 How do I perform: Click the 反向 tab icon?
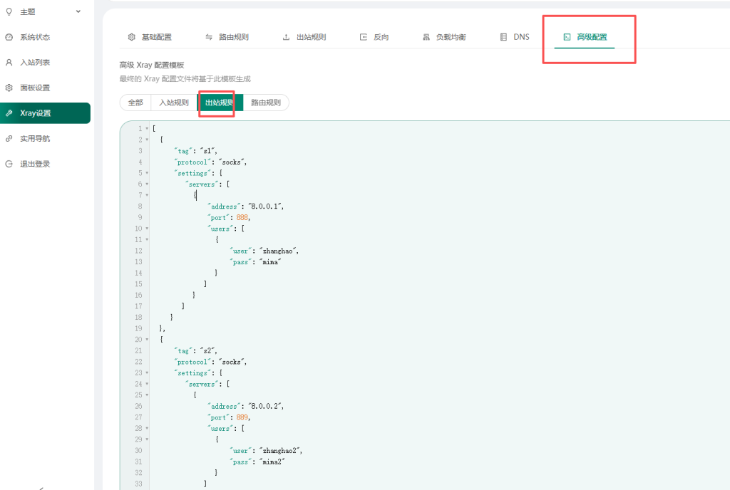click(x=364, y=37)
